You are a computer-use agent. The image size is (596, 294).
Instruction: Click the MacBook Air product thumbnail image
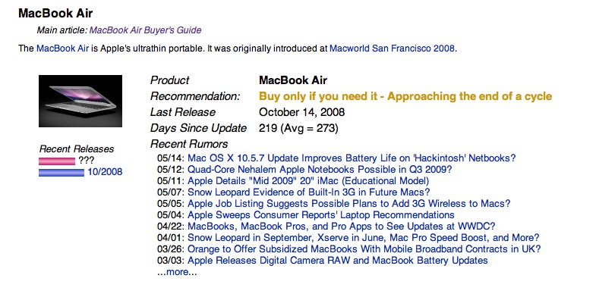click(x=80, y=101)
